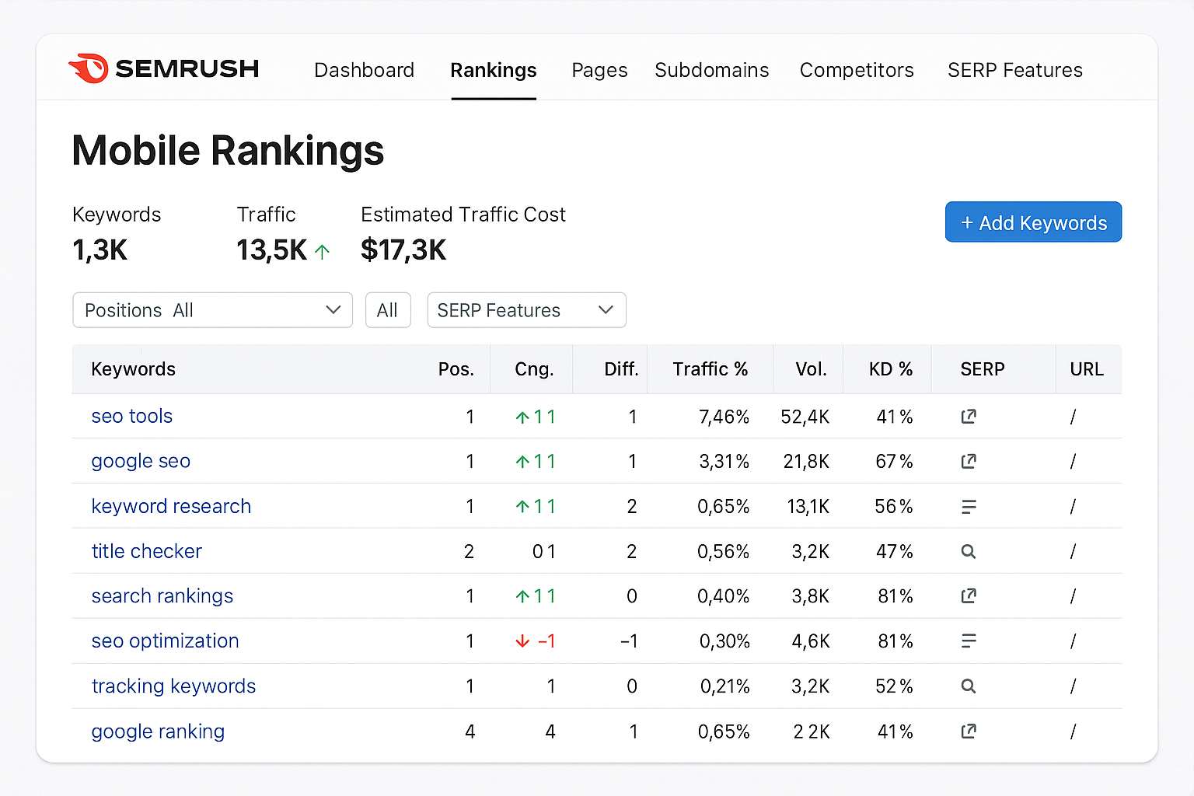
Task: Click the URL column header
Action: click(x=1087, y=369)
